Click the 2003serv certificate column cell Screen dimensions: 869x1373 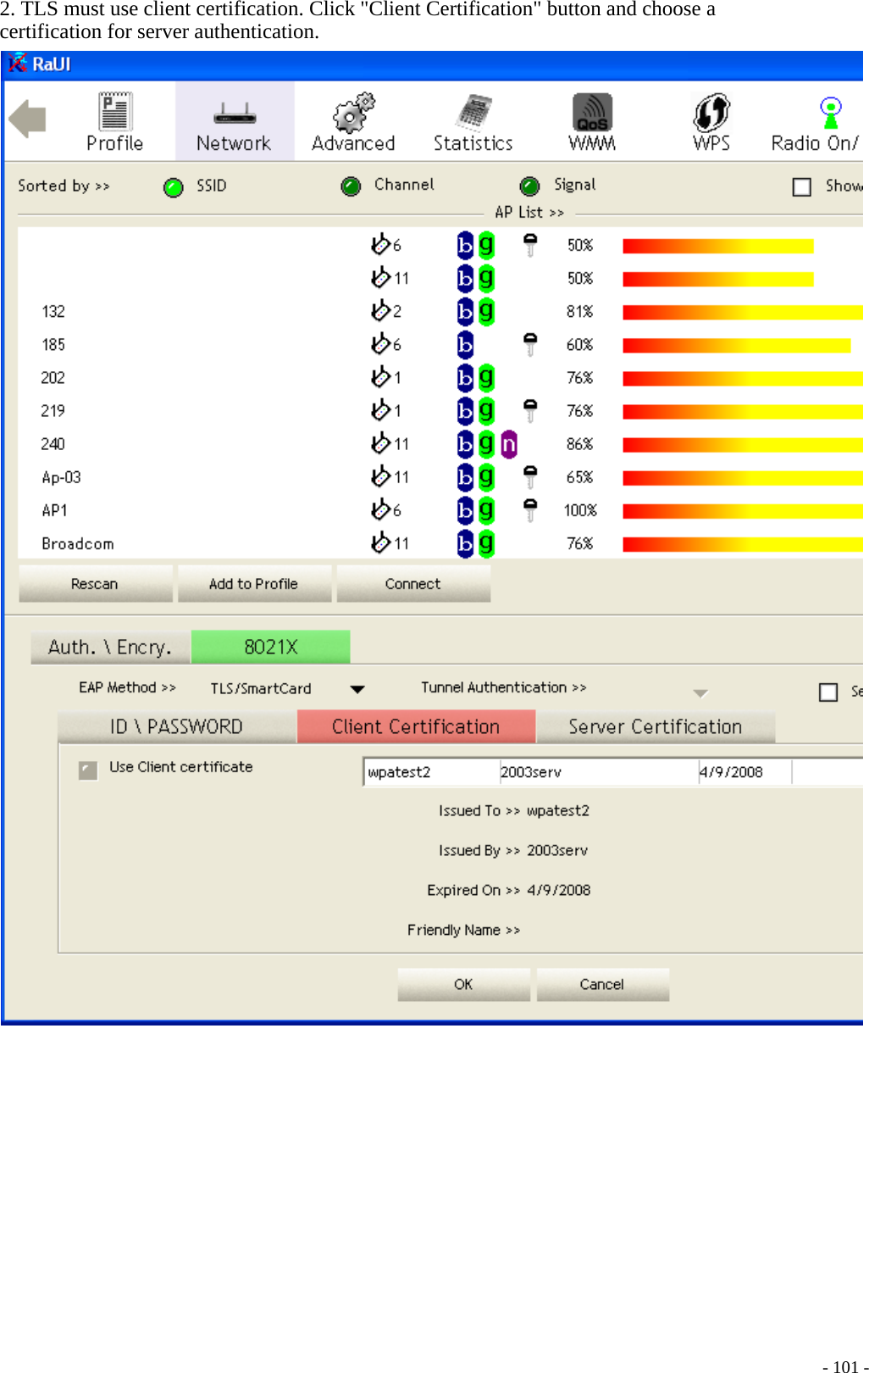pyautogui.click(x=598, y=772)
